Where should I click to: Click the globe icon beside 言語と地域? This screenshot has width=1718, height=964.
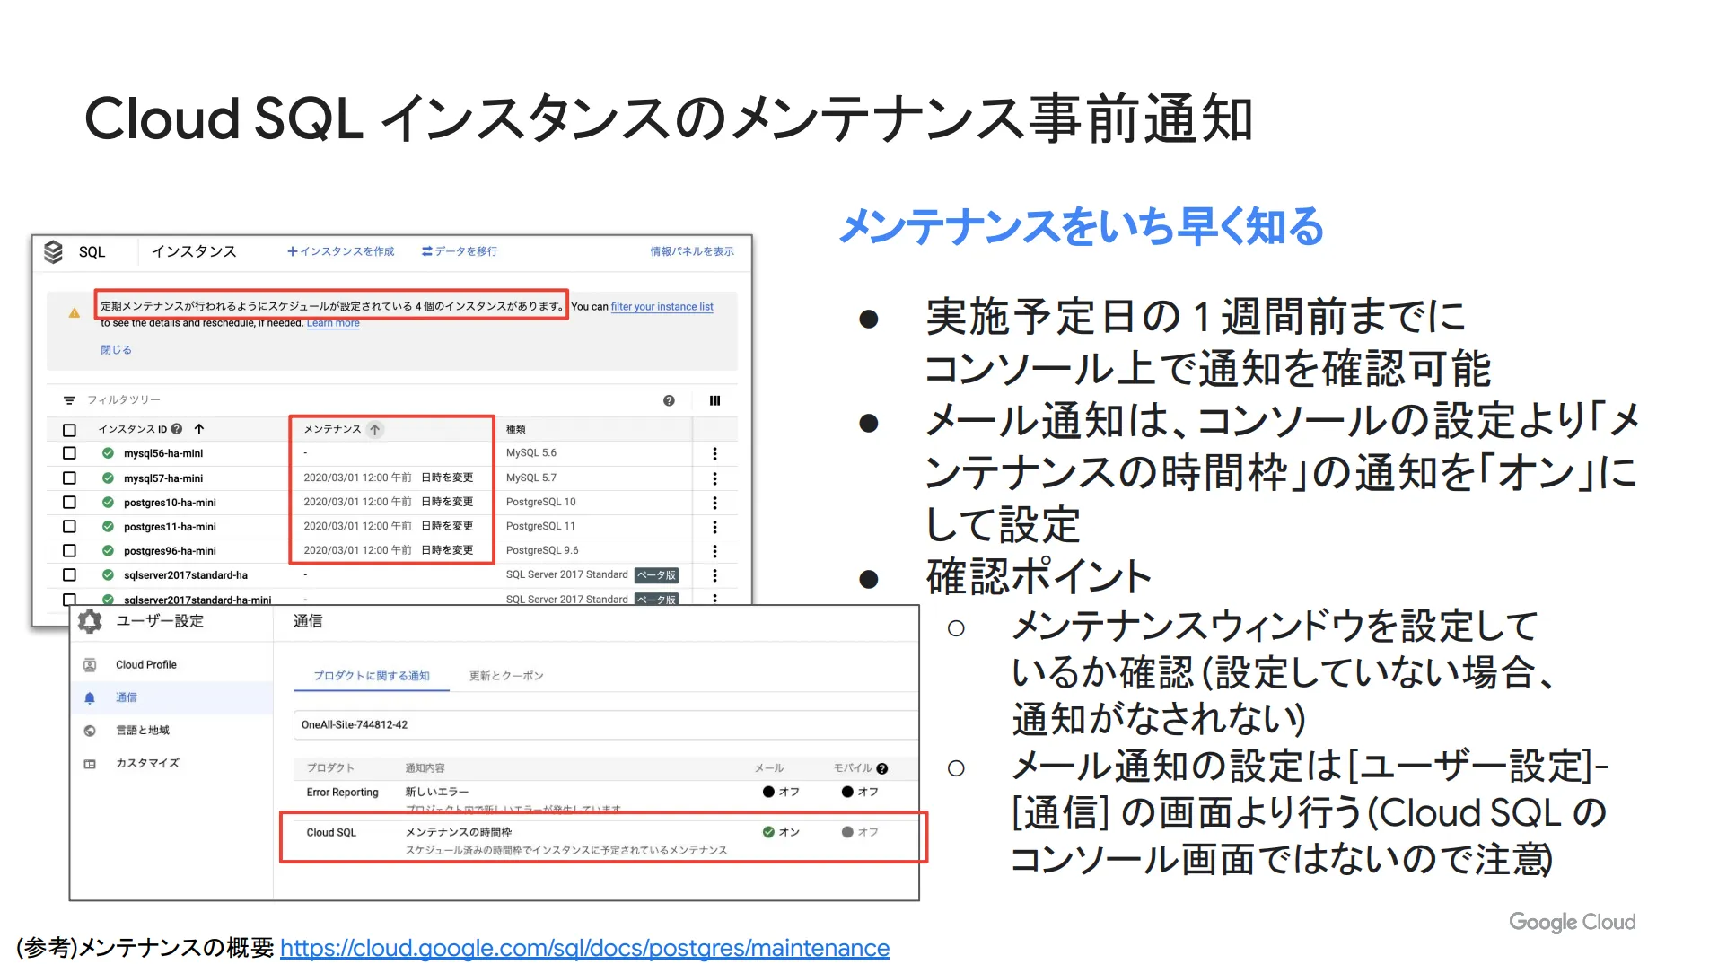[90, 731]
